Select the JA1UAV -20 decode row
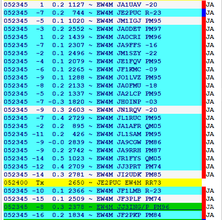 (x=103, y=5)
